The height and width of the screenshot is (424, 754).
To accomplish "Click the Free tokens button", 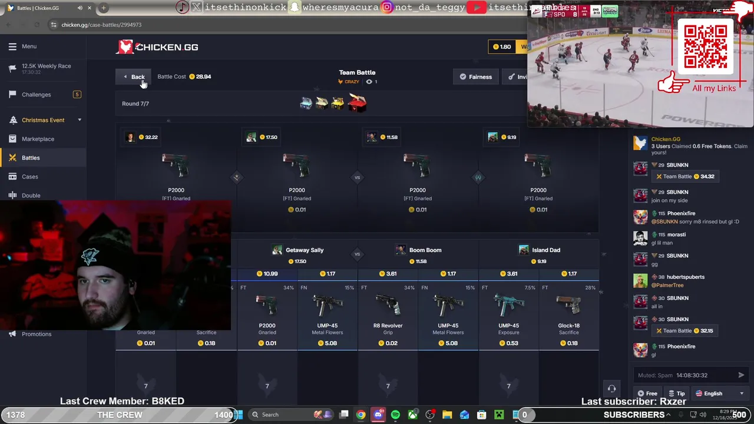I will point(647,393).
